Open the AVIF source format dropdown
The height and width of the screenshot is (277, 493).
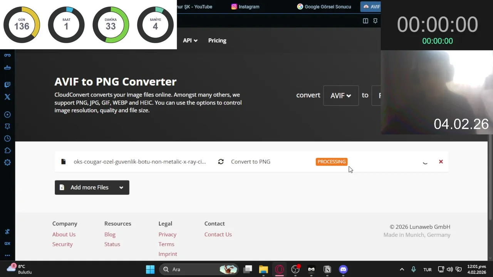[341, 95]
